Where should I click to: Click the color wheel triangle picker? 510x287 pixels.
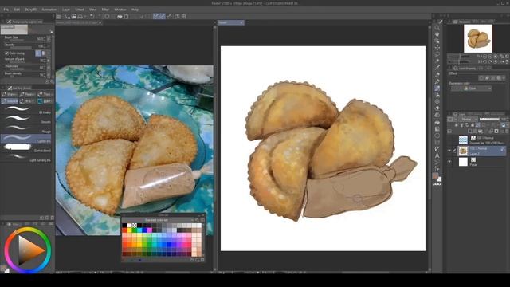29,250
